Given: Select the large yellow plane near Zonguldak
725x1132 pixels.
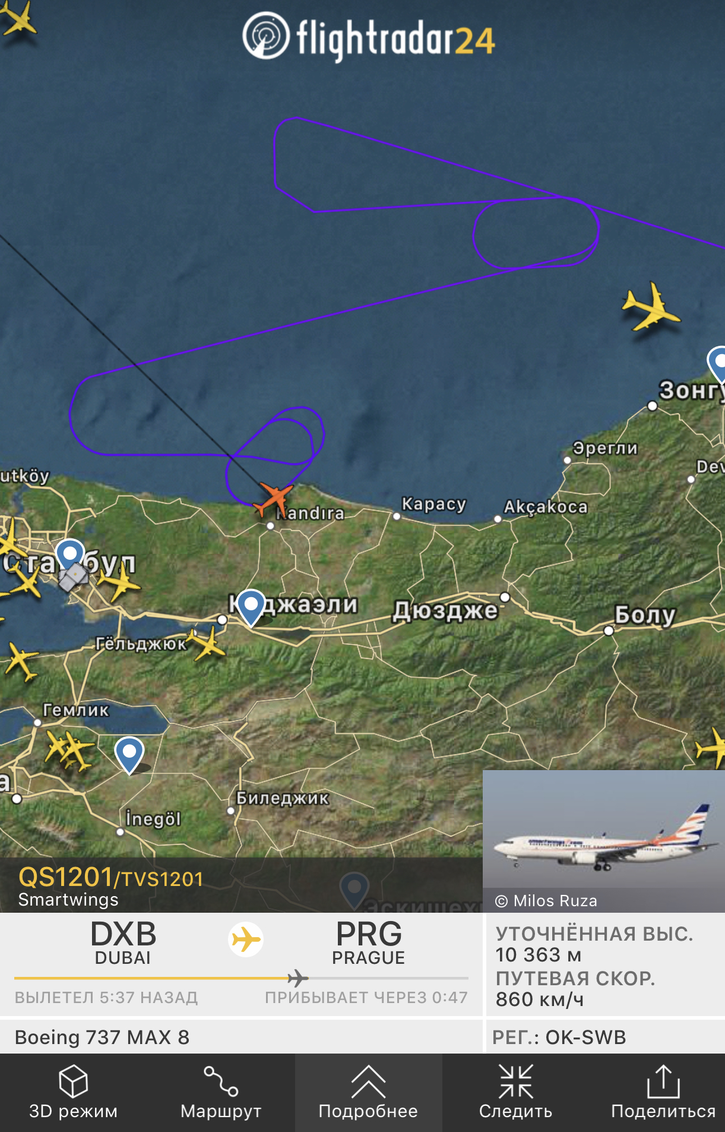Looking at the screenshot, I should (x=651, y=307).
